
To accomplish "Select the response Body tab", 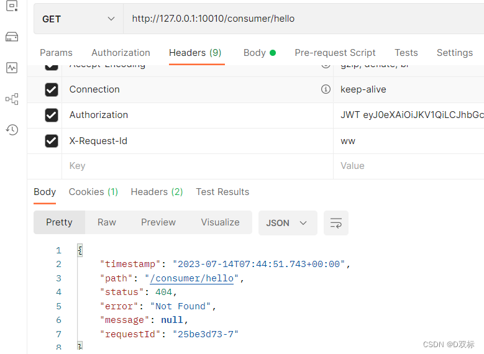I will coord(45,192).
